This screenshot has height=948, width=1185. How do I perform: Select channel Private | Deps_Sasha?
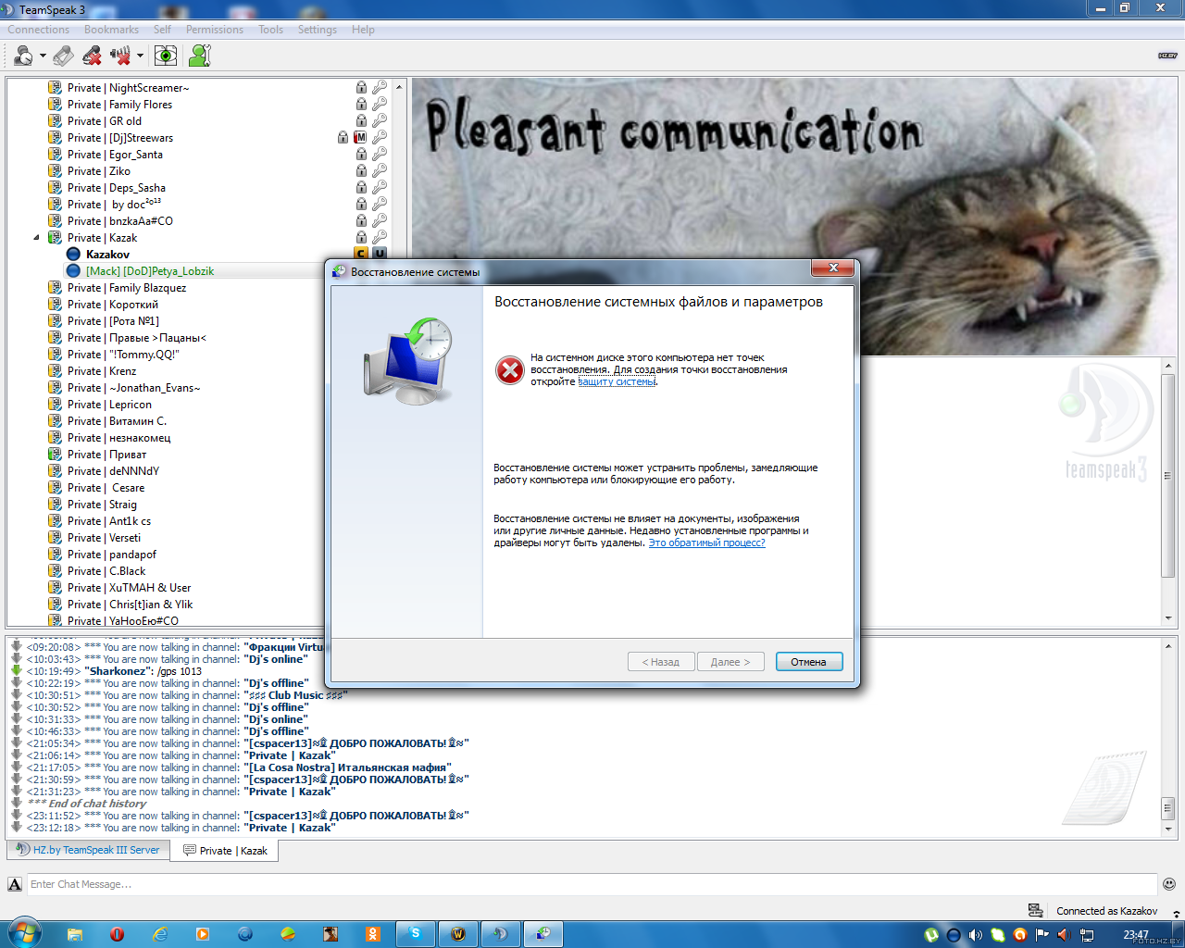point(117,188)
